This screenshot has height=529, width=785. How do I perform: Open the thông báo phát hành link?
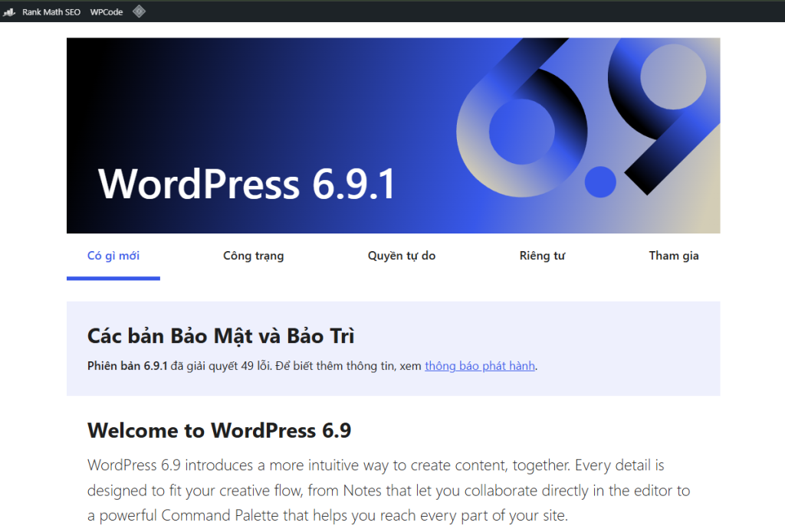point(479,366)
